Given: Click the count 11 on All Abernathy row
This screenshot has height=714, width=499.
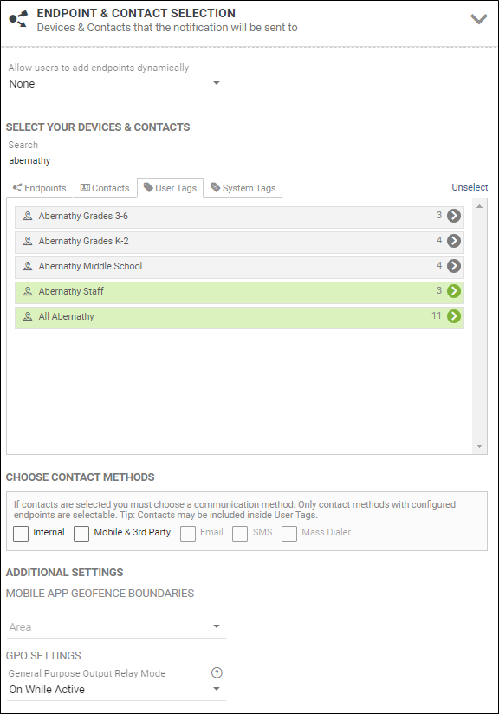Looking at the screenshot, I should tap(437, 315).
